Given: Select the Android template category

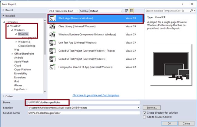Looking at the screenshot, I should click(18, 58).
